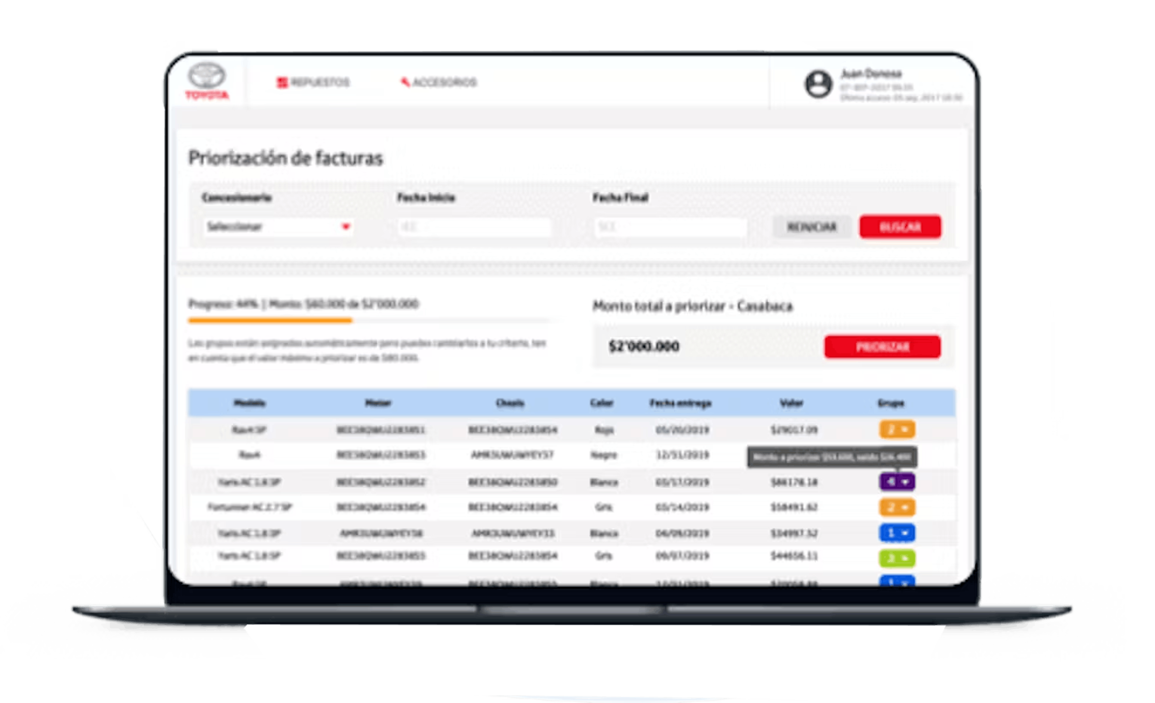This screenshot has width=1155, height=703.
Task: Click the red Priorizar button
Action: pos(882,347)
